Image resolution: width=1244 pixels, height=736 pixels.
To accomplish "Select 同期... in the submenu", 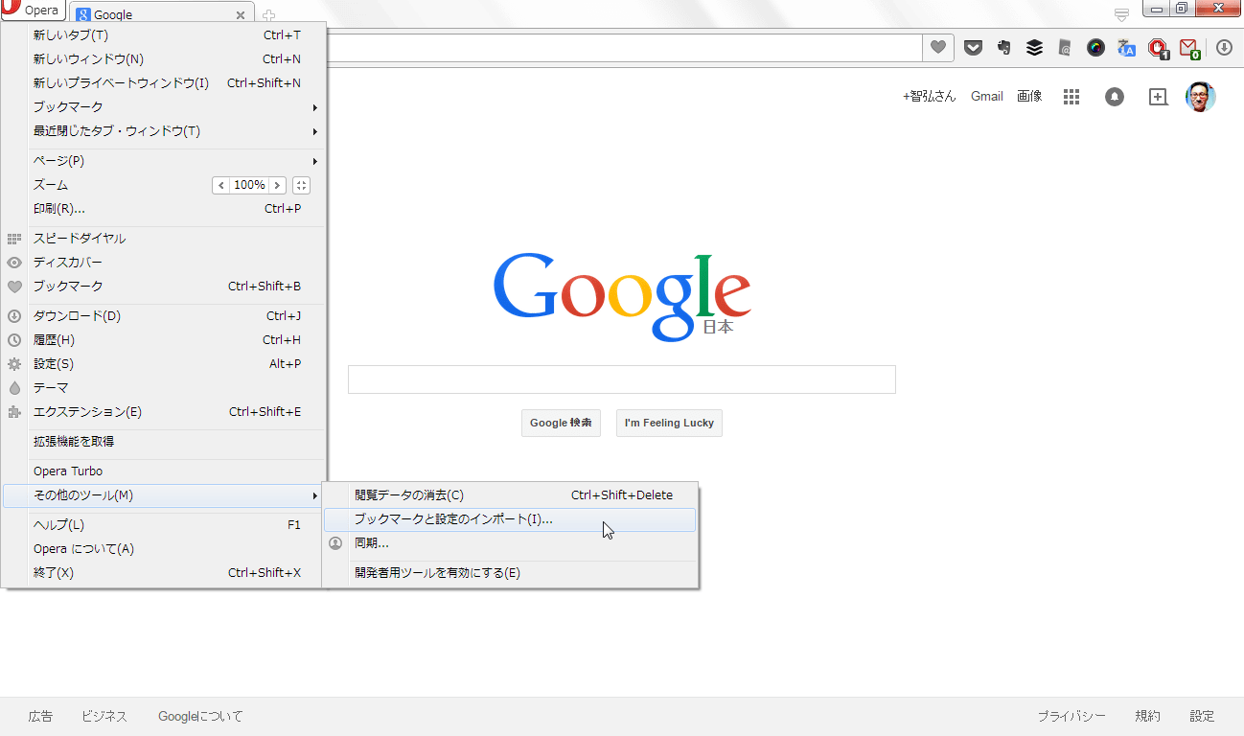I will click(510, 542).
